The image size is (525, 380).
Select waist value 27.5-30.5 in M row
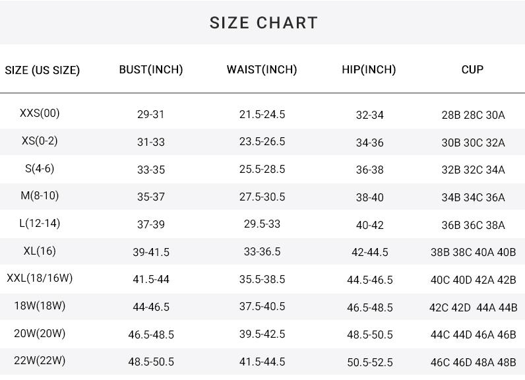(262, 197)
